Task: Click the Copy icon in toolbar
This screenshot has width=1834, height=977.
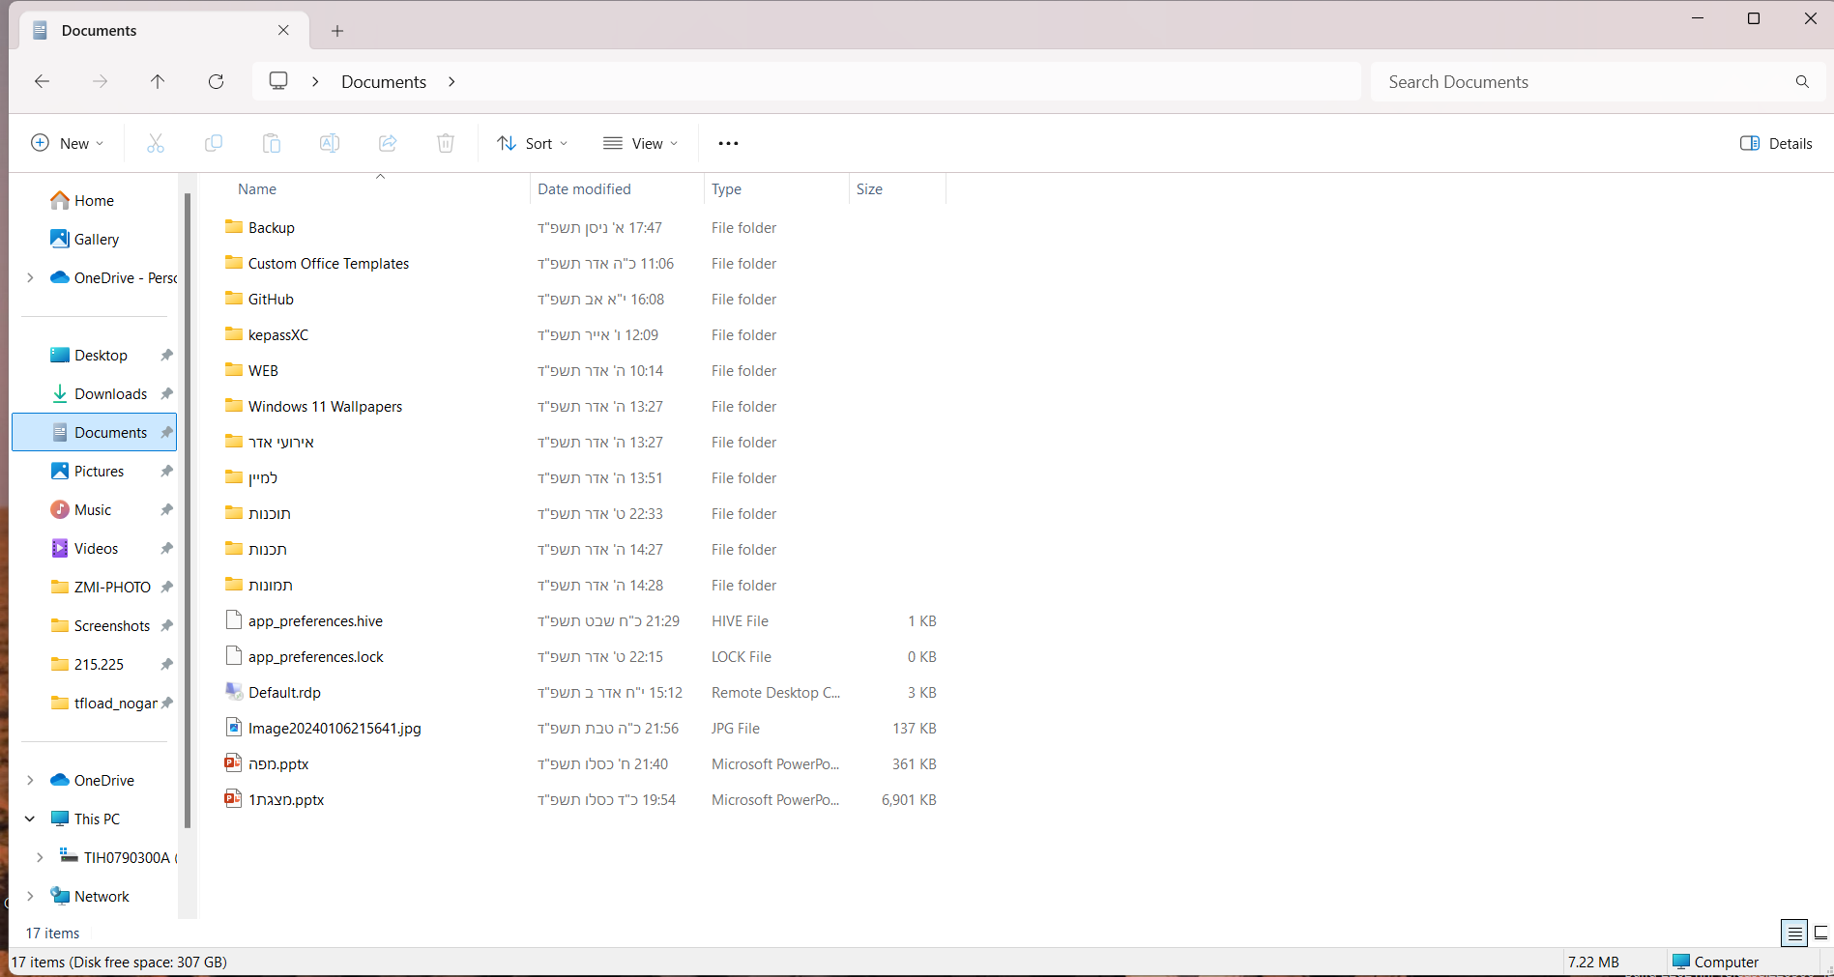Action: pos(214,143)
